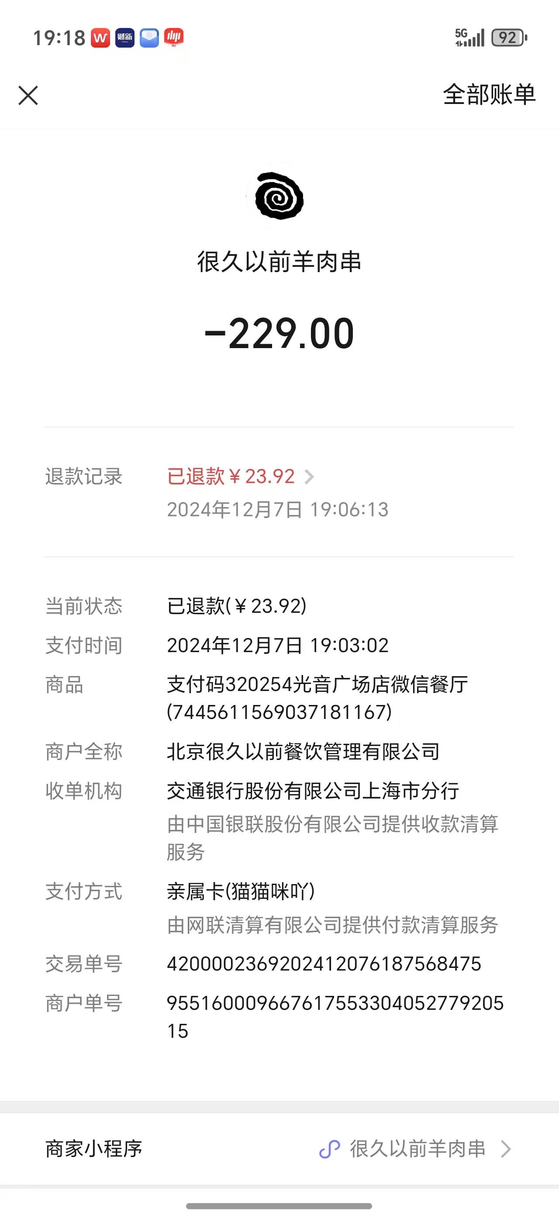This screenshot has width=559, height=1223.
Task: Tap the 5G signal strength indicator
Action: [469, 38]
